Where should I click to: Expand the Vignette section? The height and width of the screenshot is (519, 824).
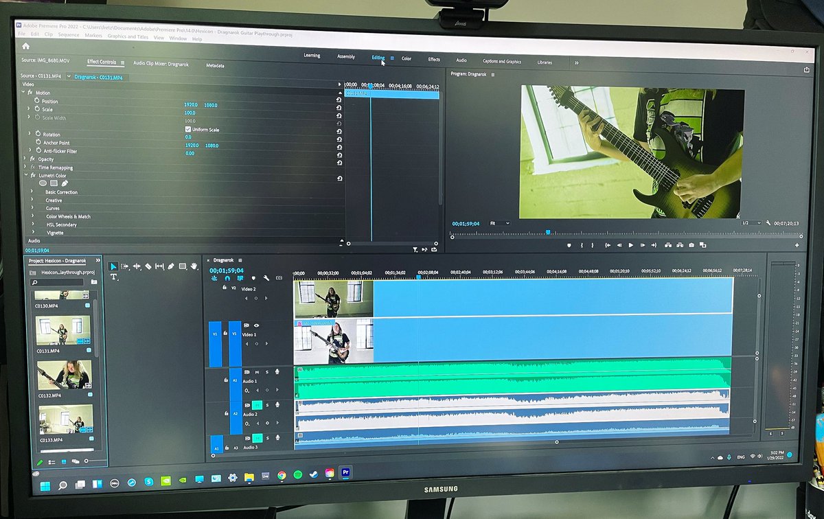32,233
